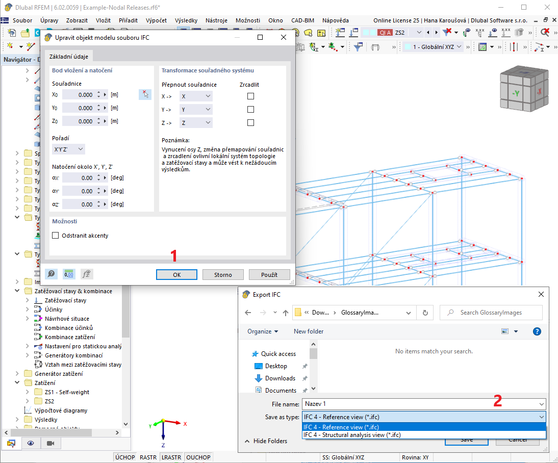The width and height of the screenshot is (558, 463).
Task: Confirm the dialog with the OK button
Action: (176, 274)
